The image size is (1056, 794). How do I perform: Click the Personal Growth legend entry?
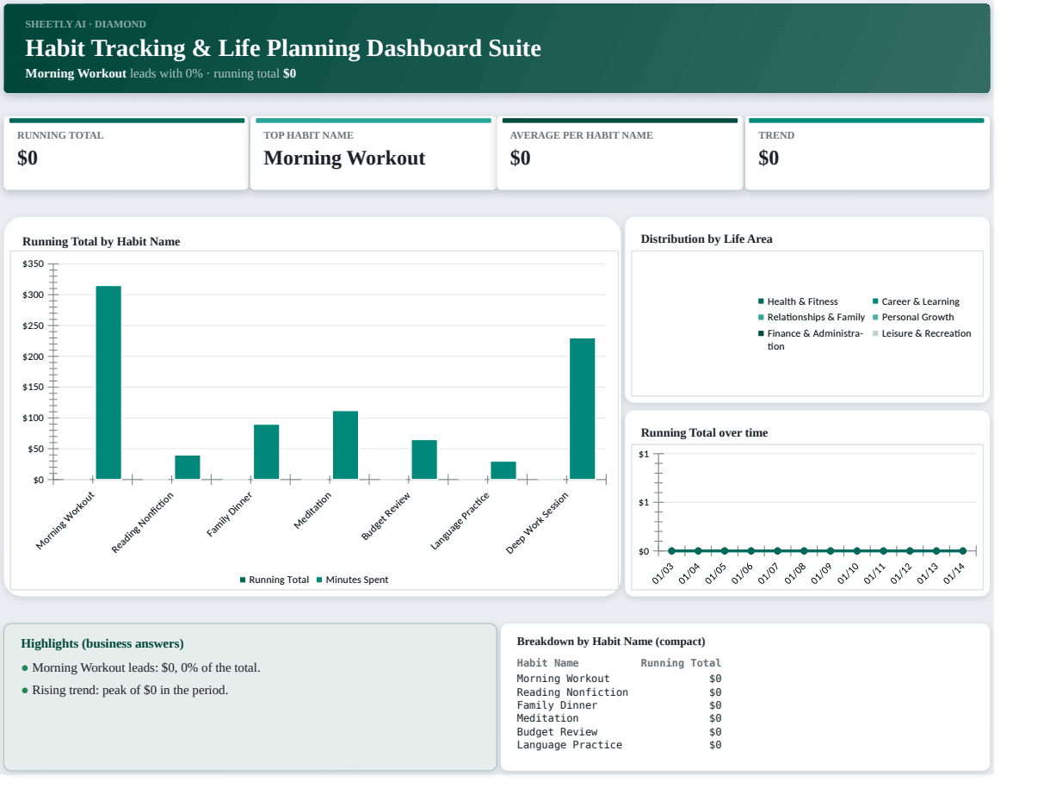pos(913,317)
